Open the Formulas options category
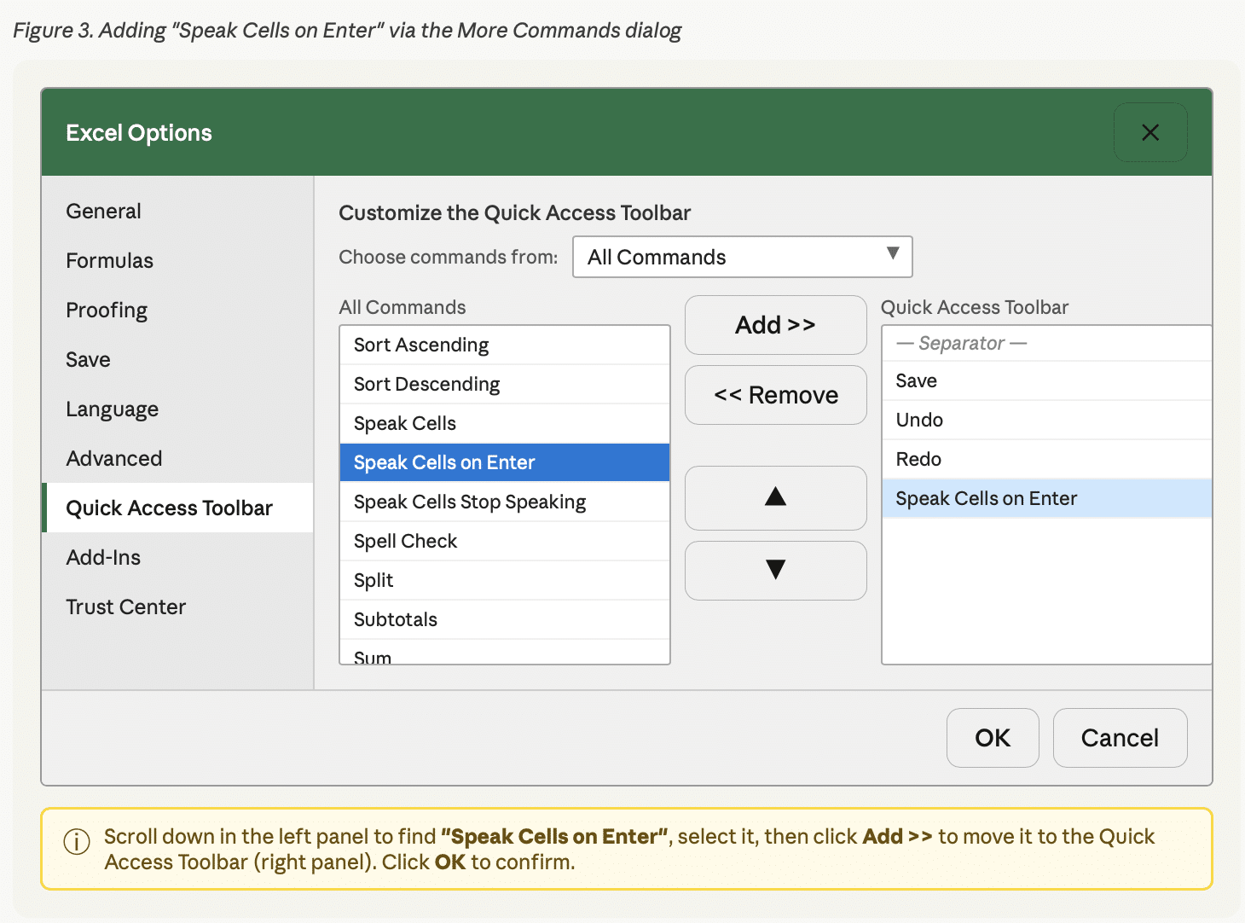This screenshot has height=923, width=1245. tap(178, 261)
